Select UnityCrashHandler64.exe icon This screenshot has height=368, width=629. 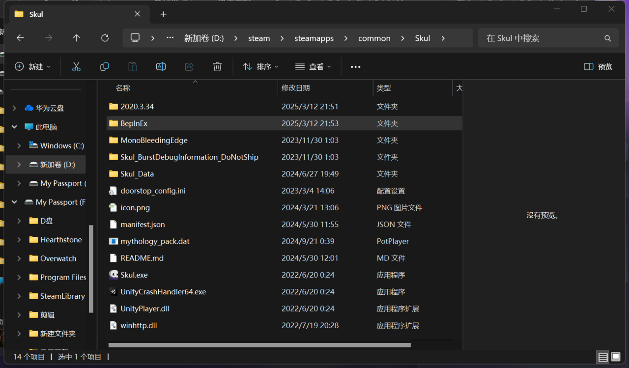[114, 291]
